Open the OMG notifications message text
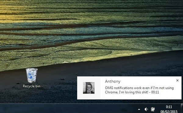183x113 pixels. (x=139, y=90)
